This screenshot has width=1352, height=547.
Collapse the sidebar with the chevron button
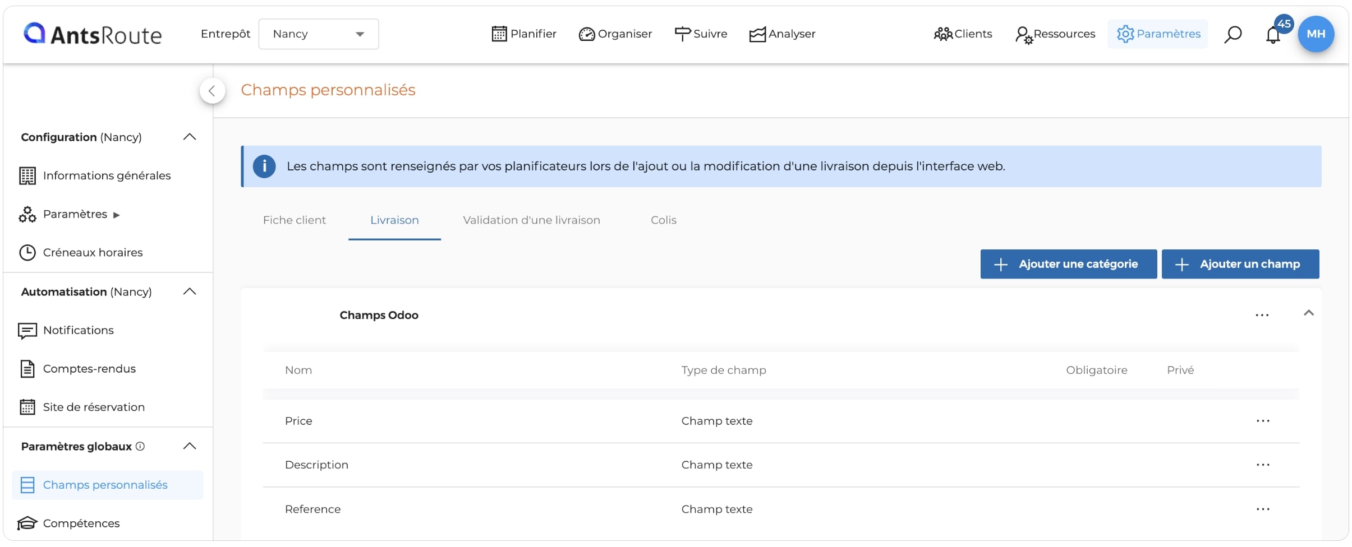point(212,91)
